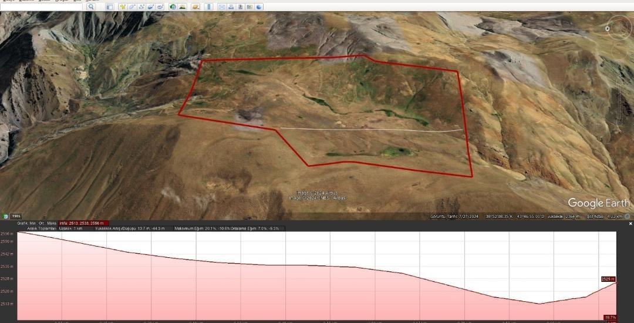Select the Add Placemark tool
Viewport: 634px width, 323px height.
point(123,7)
